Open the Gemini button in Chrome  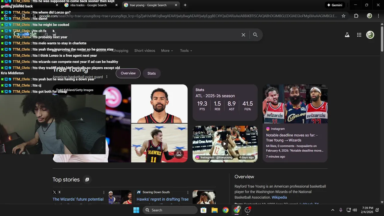tap(335, 5)
